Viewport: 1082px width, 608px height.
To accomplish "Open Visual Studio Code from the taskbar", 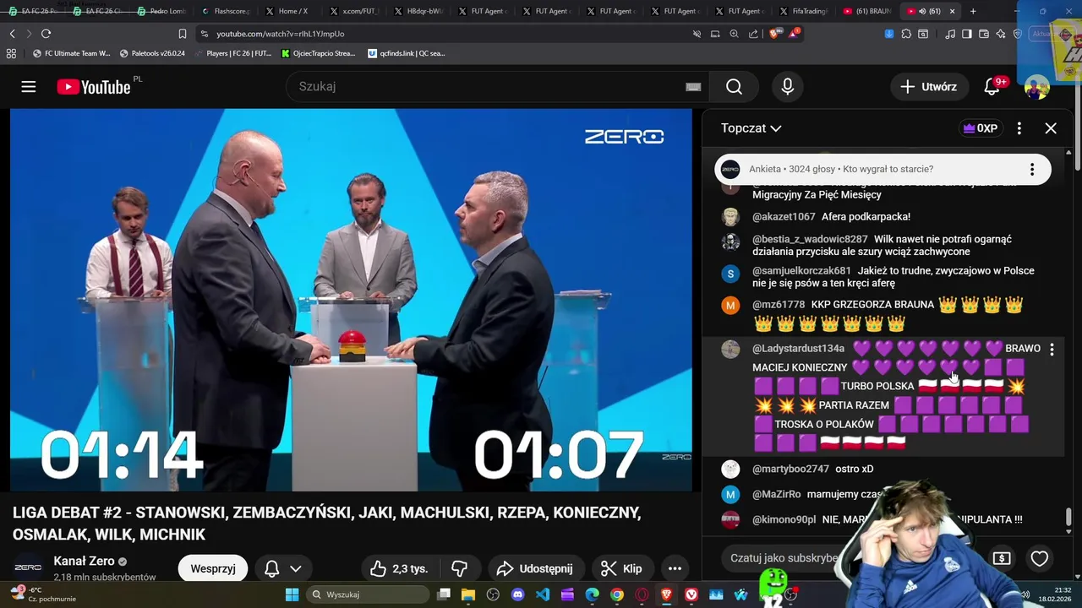I will coord(543,594).
